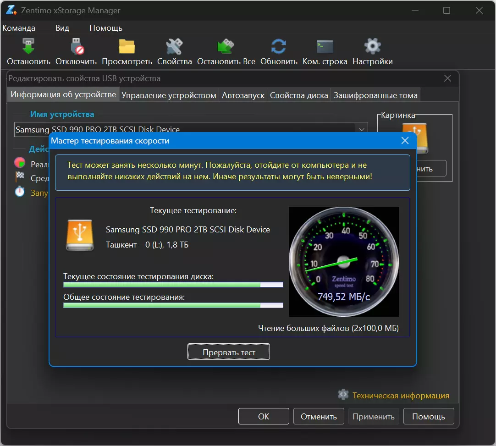Viewport: 496px width, 446px height.
Task: Open the Техническая информация link
Action: click(x=401, y=396)
